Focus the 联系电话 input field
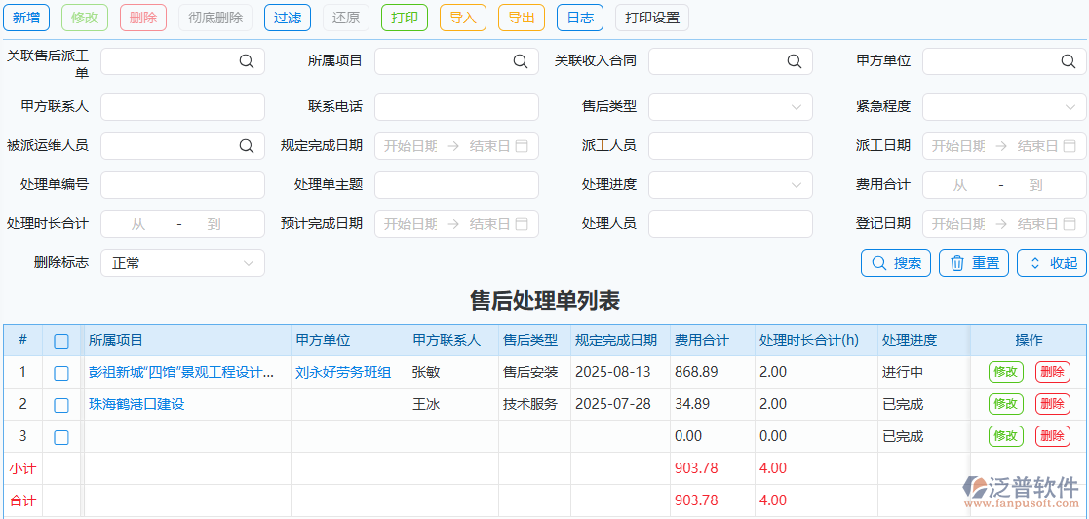Screen dimensions: 1089x519 (x=456, y=107)
